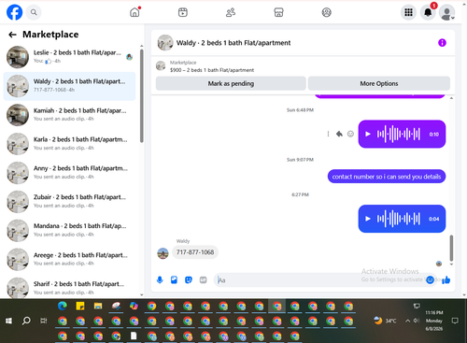Open the Windows Start menu
The height and width of the screenshot is (343, 467).
click(8, 321)
